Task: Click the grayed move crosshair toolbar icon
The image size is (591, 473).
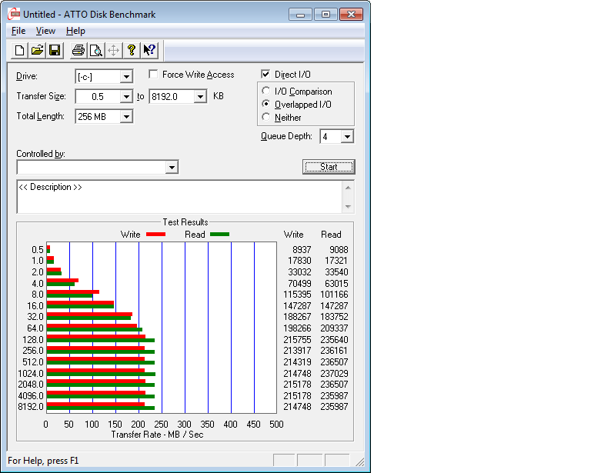Action: click(x=113, y=50)
